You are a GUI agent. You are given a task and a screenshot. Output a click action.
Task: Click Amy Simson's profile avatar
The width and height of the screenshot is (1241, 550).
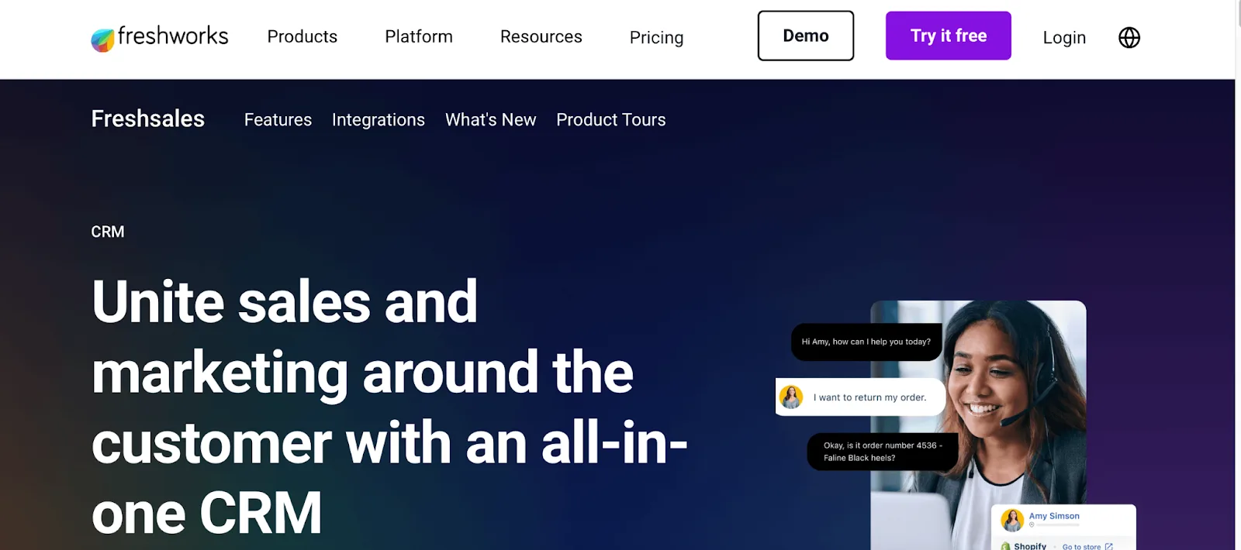[x=1012, y=520]
